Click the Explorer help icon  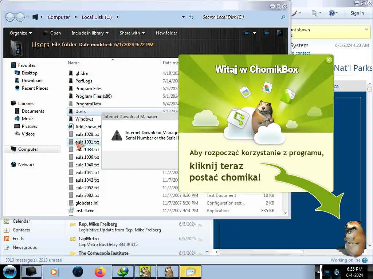click(280, 33)
